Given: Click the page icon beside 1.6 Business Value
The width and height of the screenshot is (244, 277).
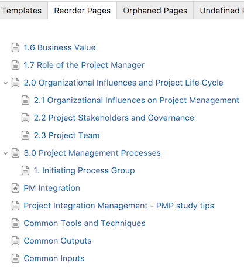Looking at the screenshot, I should pyautogui.click(x=15, y=47).
